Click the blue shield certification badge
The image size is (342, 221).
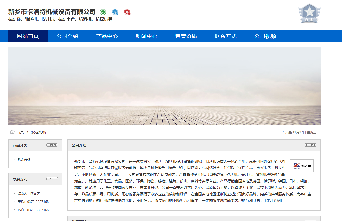point(115,12)
